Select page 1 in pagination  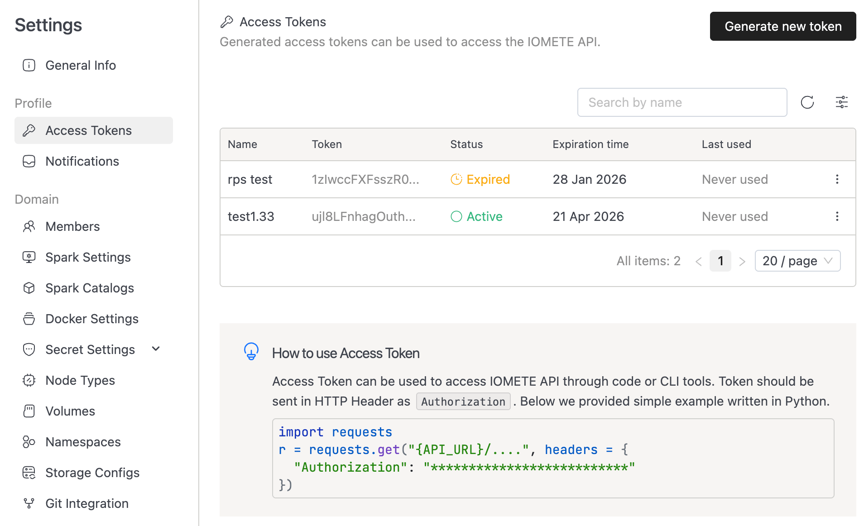720,261
